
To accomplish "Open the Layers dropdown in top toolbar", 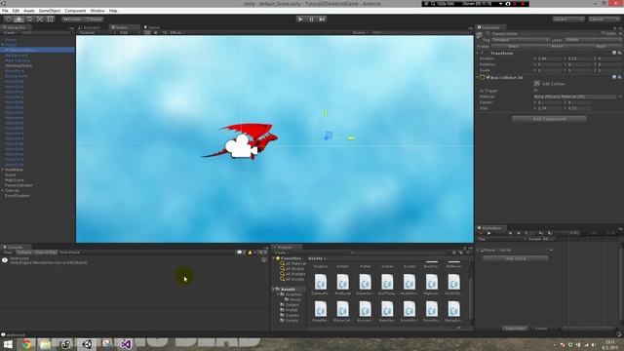I will coord(568,19).
